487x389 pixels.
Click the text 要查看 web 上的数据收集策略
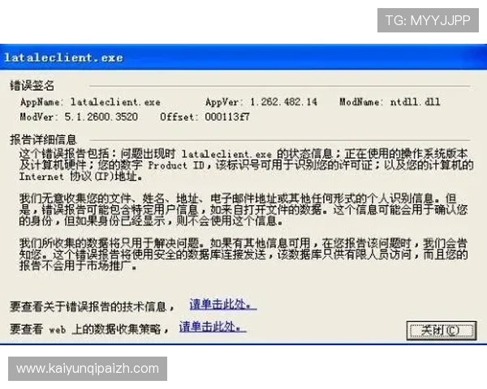[x=89, y=329]
